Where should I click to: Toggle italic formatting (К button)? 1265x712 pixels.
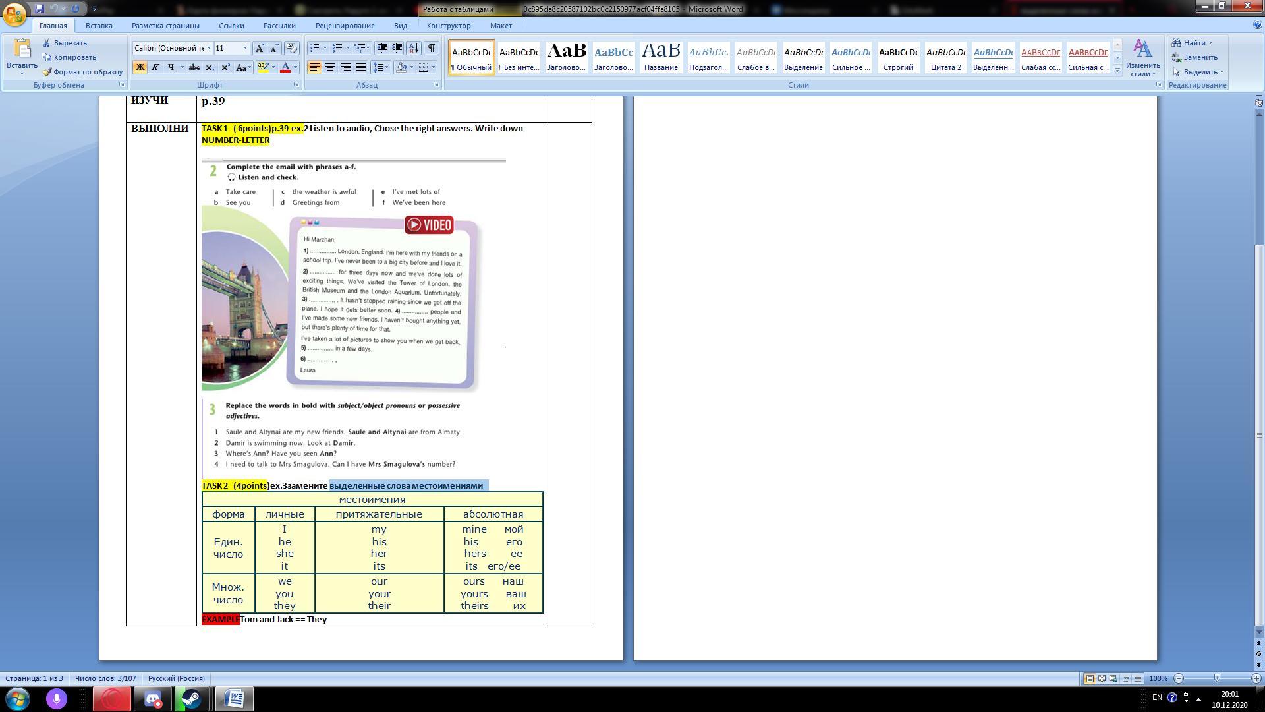pyautogui.click(x=155, y=67)
